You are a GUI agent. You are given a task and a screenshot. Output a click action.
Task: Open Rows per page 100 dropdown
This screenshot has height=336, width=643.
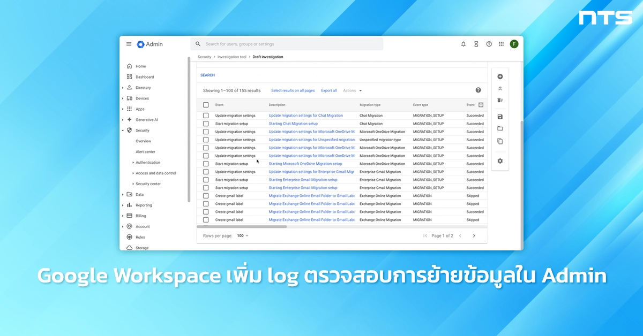click(243, 236)
